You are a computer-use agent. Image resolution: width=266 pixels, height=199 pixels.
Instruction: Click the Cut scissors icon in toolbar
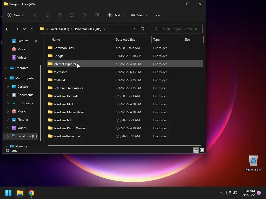click(35, 15)
